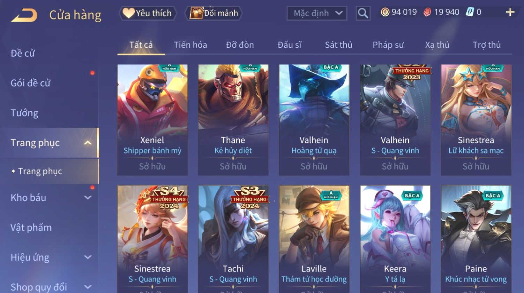Open Đổi mảnh chest icon button

point(213,13)
